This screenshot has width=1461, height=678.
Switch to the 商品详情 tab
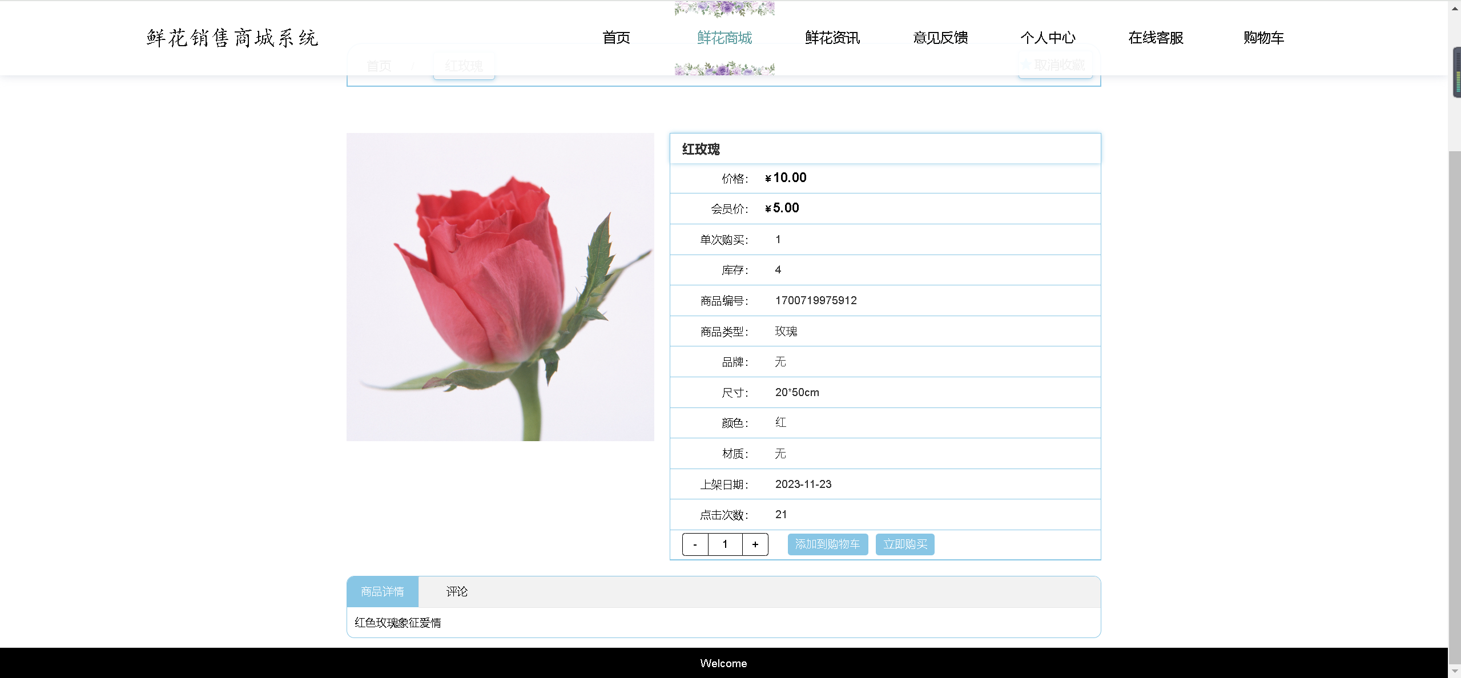pos(383,592)
